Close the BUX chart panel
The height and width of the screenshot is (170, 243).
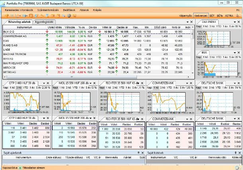(239, 53)
